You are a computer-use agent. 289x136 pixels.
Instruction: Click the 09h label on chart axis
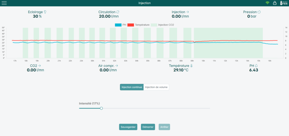tap(192, 61)
